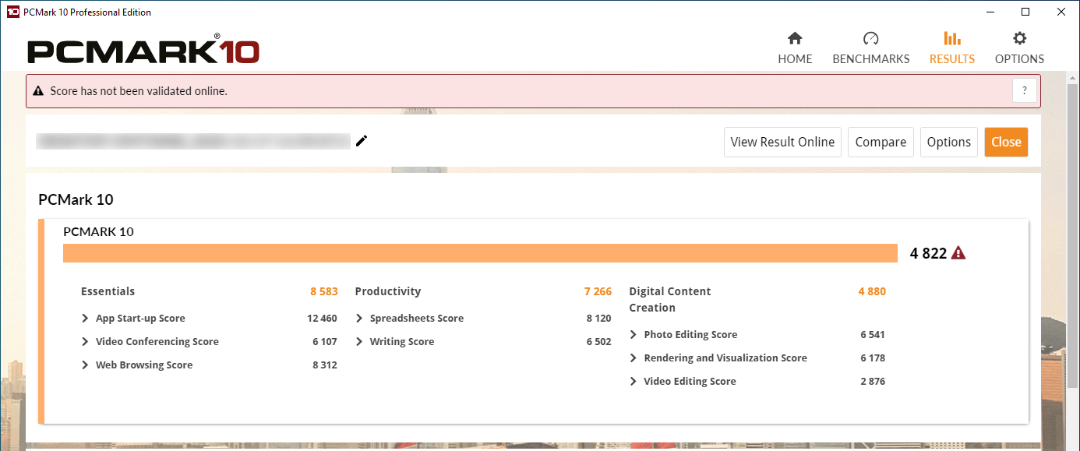This screenshot has height=451, width=1080.
Task: Click the orange PCMark 10 score bar
Action: point(480,253)
